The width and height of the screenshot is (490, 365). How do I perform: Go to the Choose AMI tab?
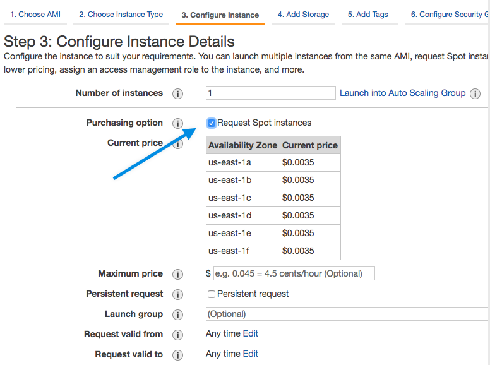[x=35, y=15]
